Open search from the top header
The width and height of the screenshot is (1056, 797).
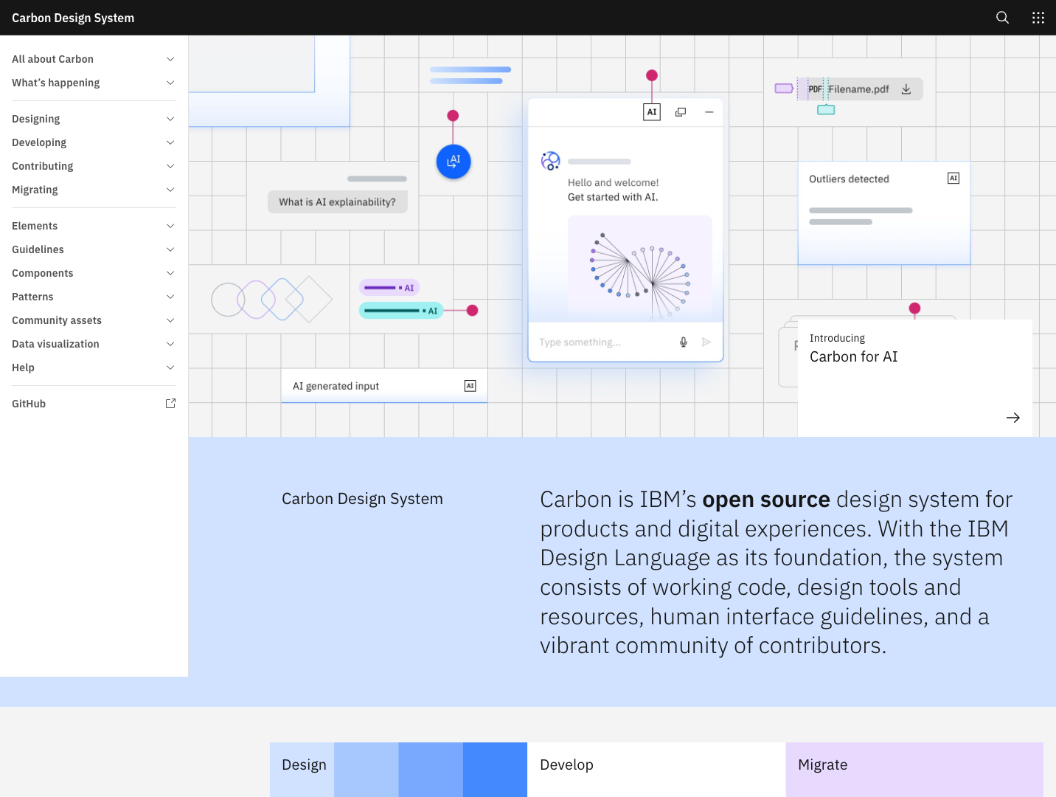point(1002,17)
